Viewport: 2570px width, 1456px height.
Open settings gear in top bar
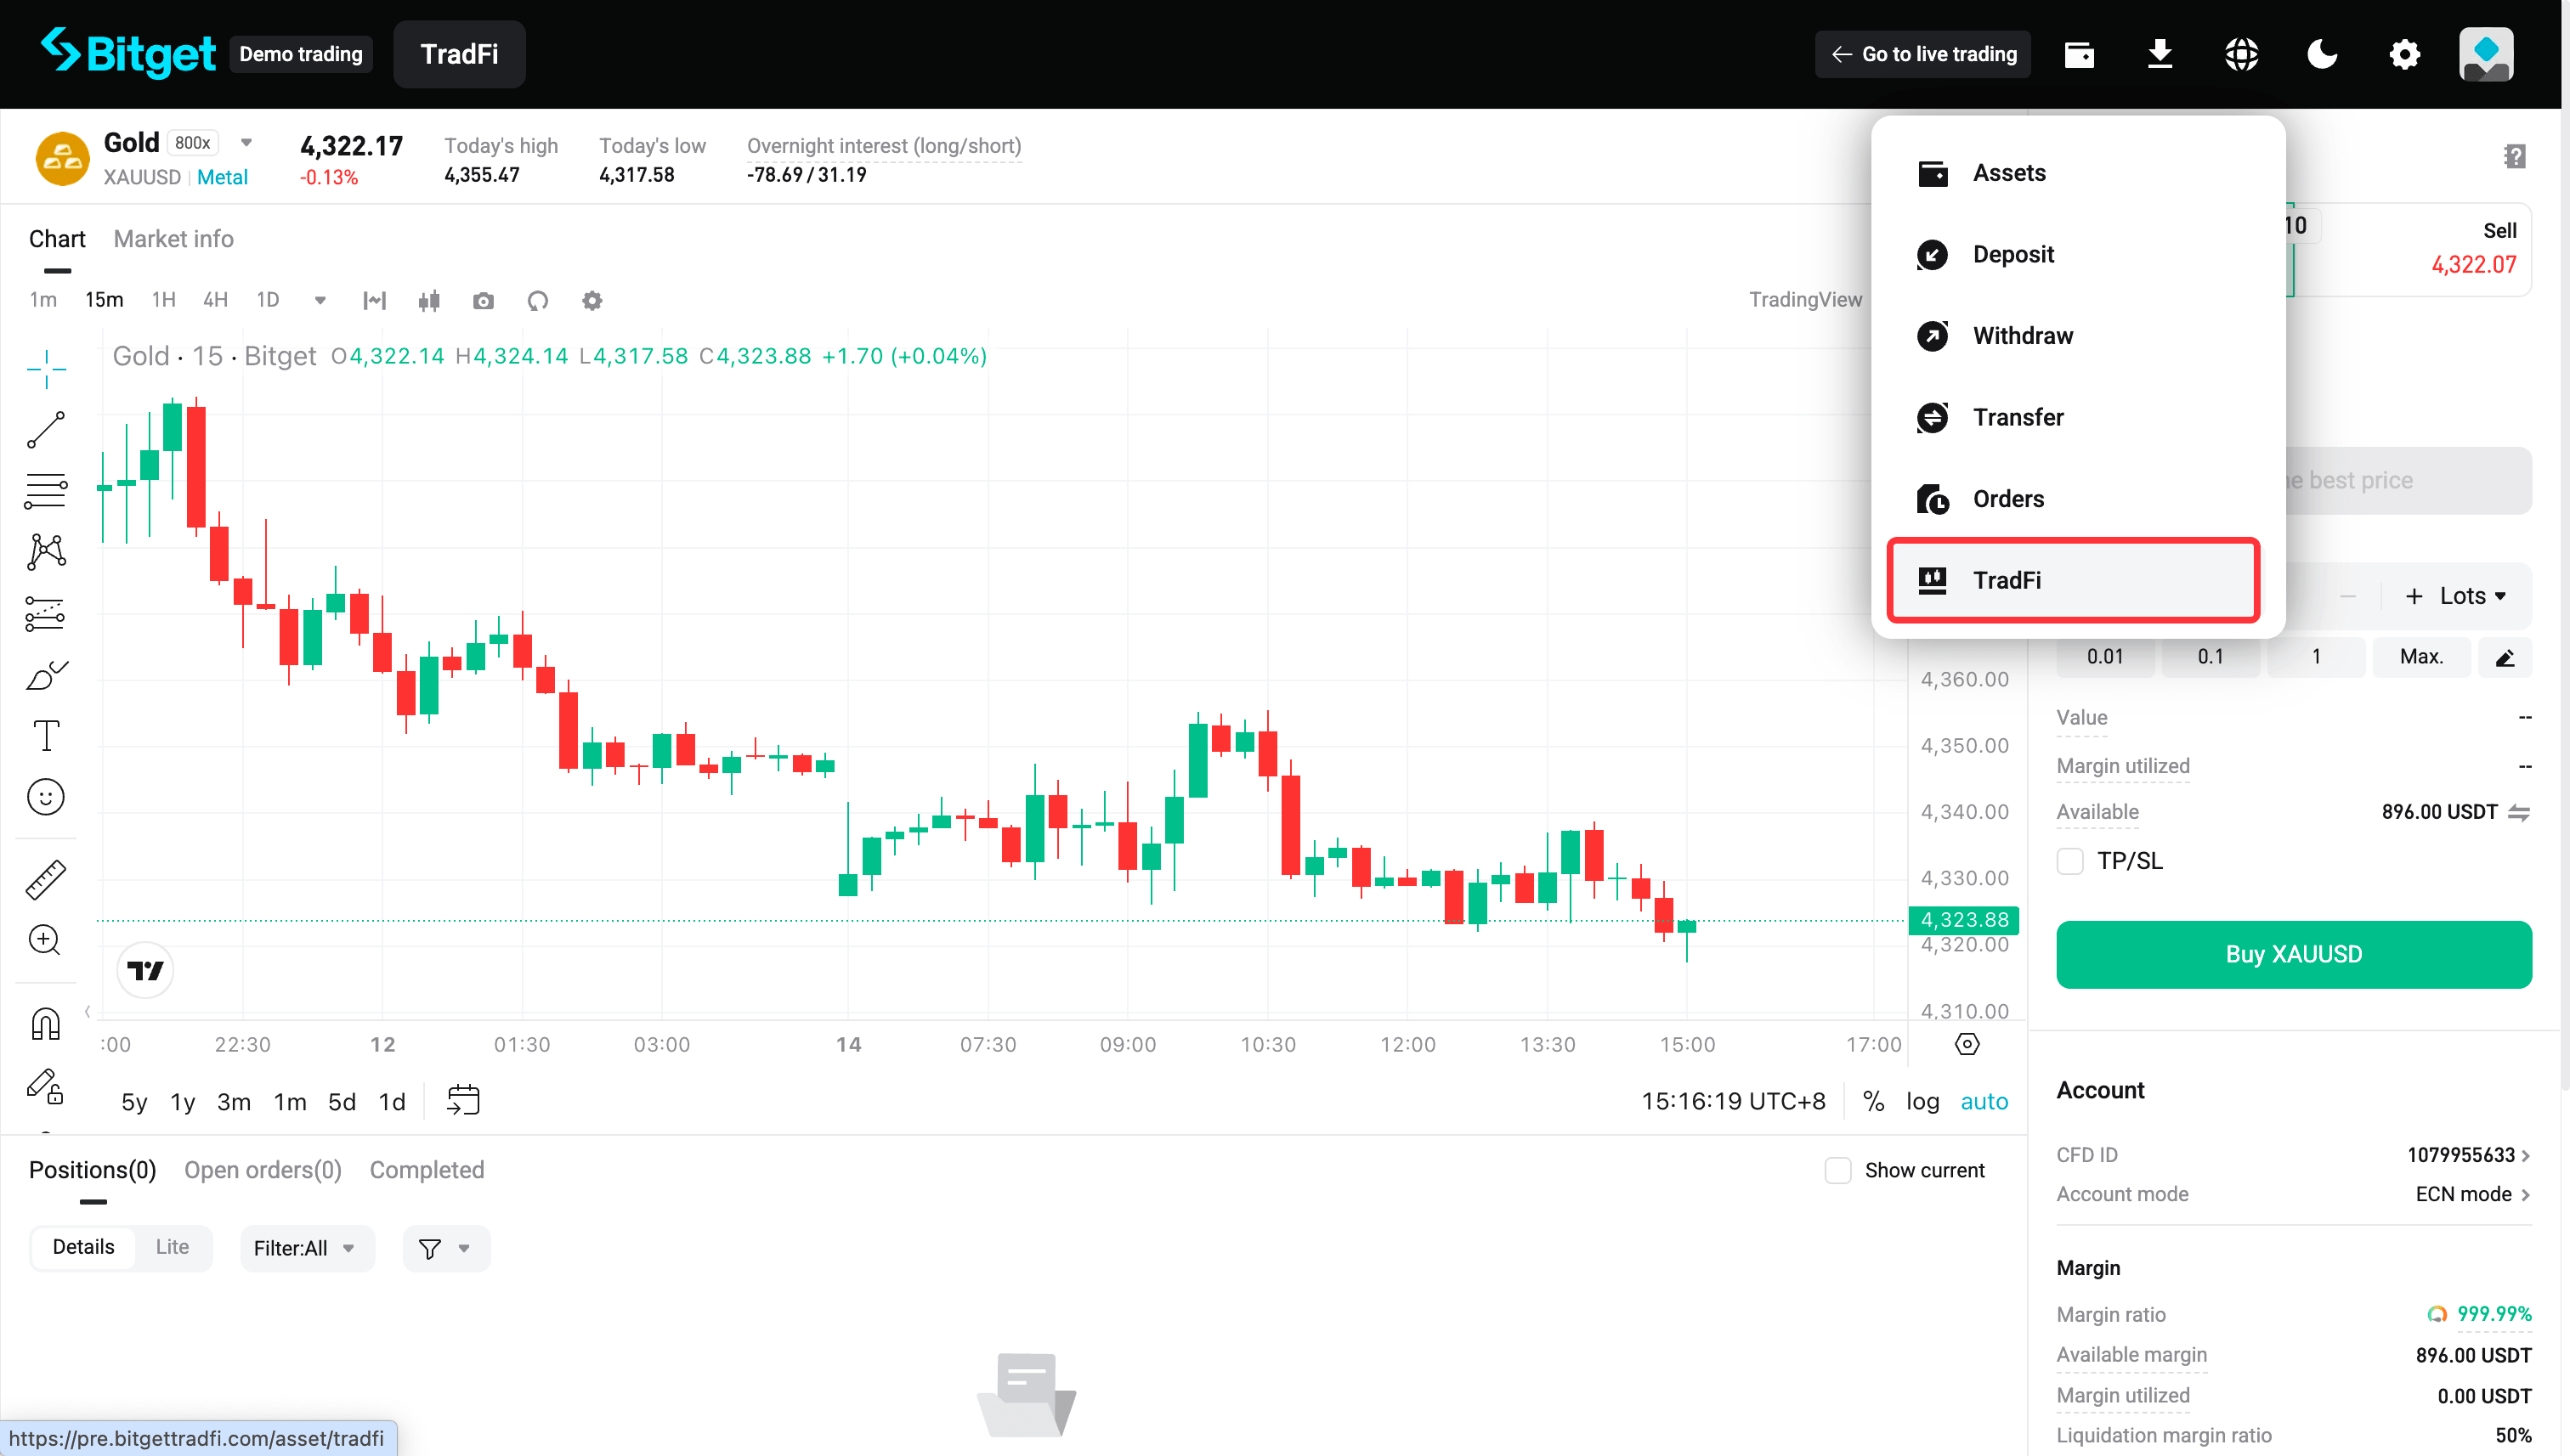click(x=2404, y=54)
